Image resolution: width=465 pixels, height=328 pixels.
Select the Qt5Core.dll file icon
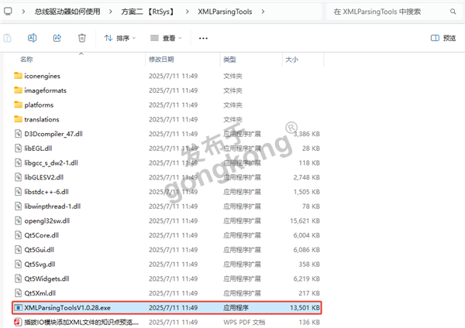coord(18,235)
